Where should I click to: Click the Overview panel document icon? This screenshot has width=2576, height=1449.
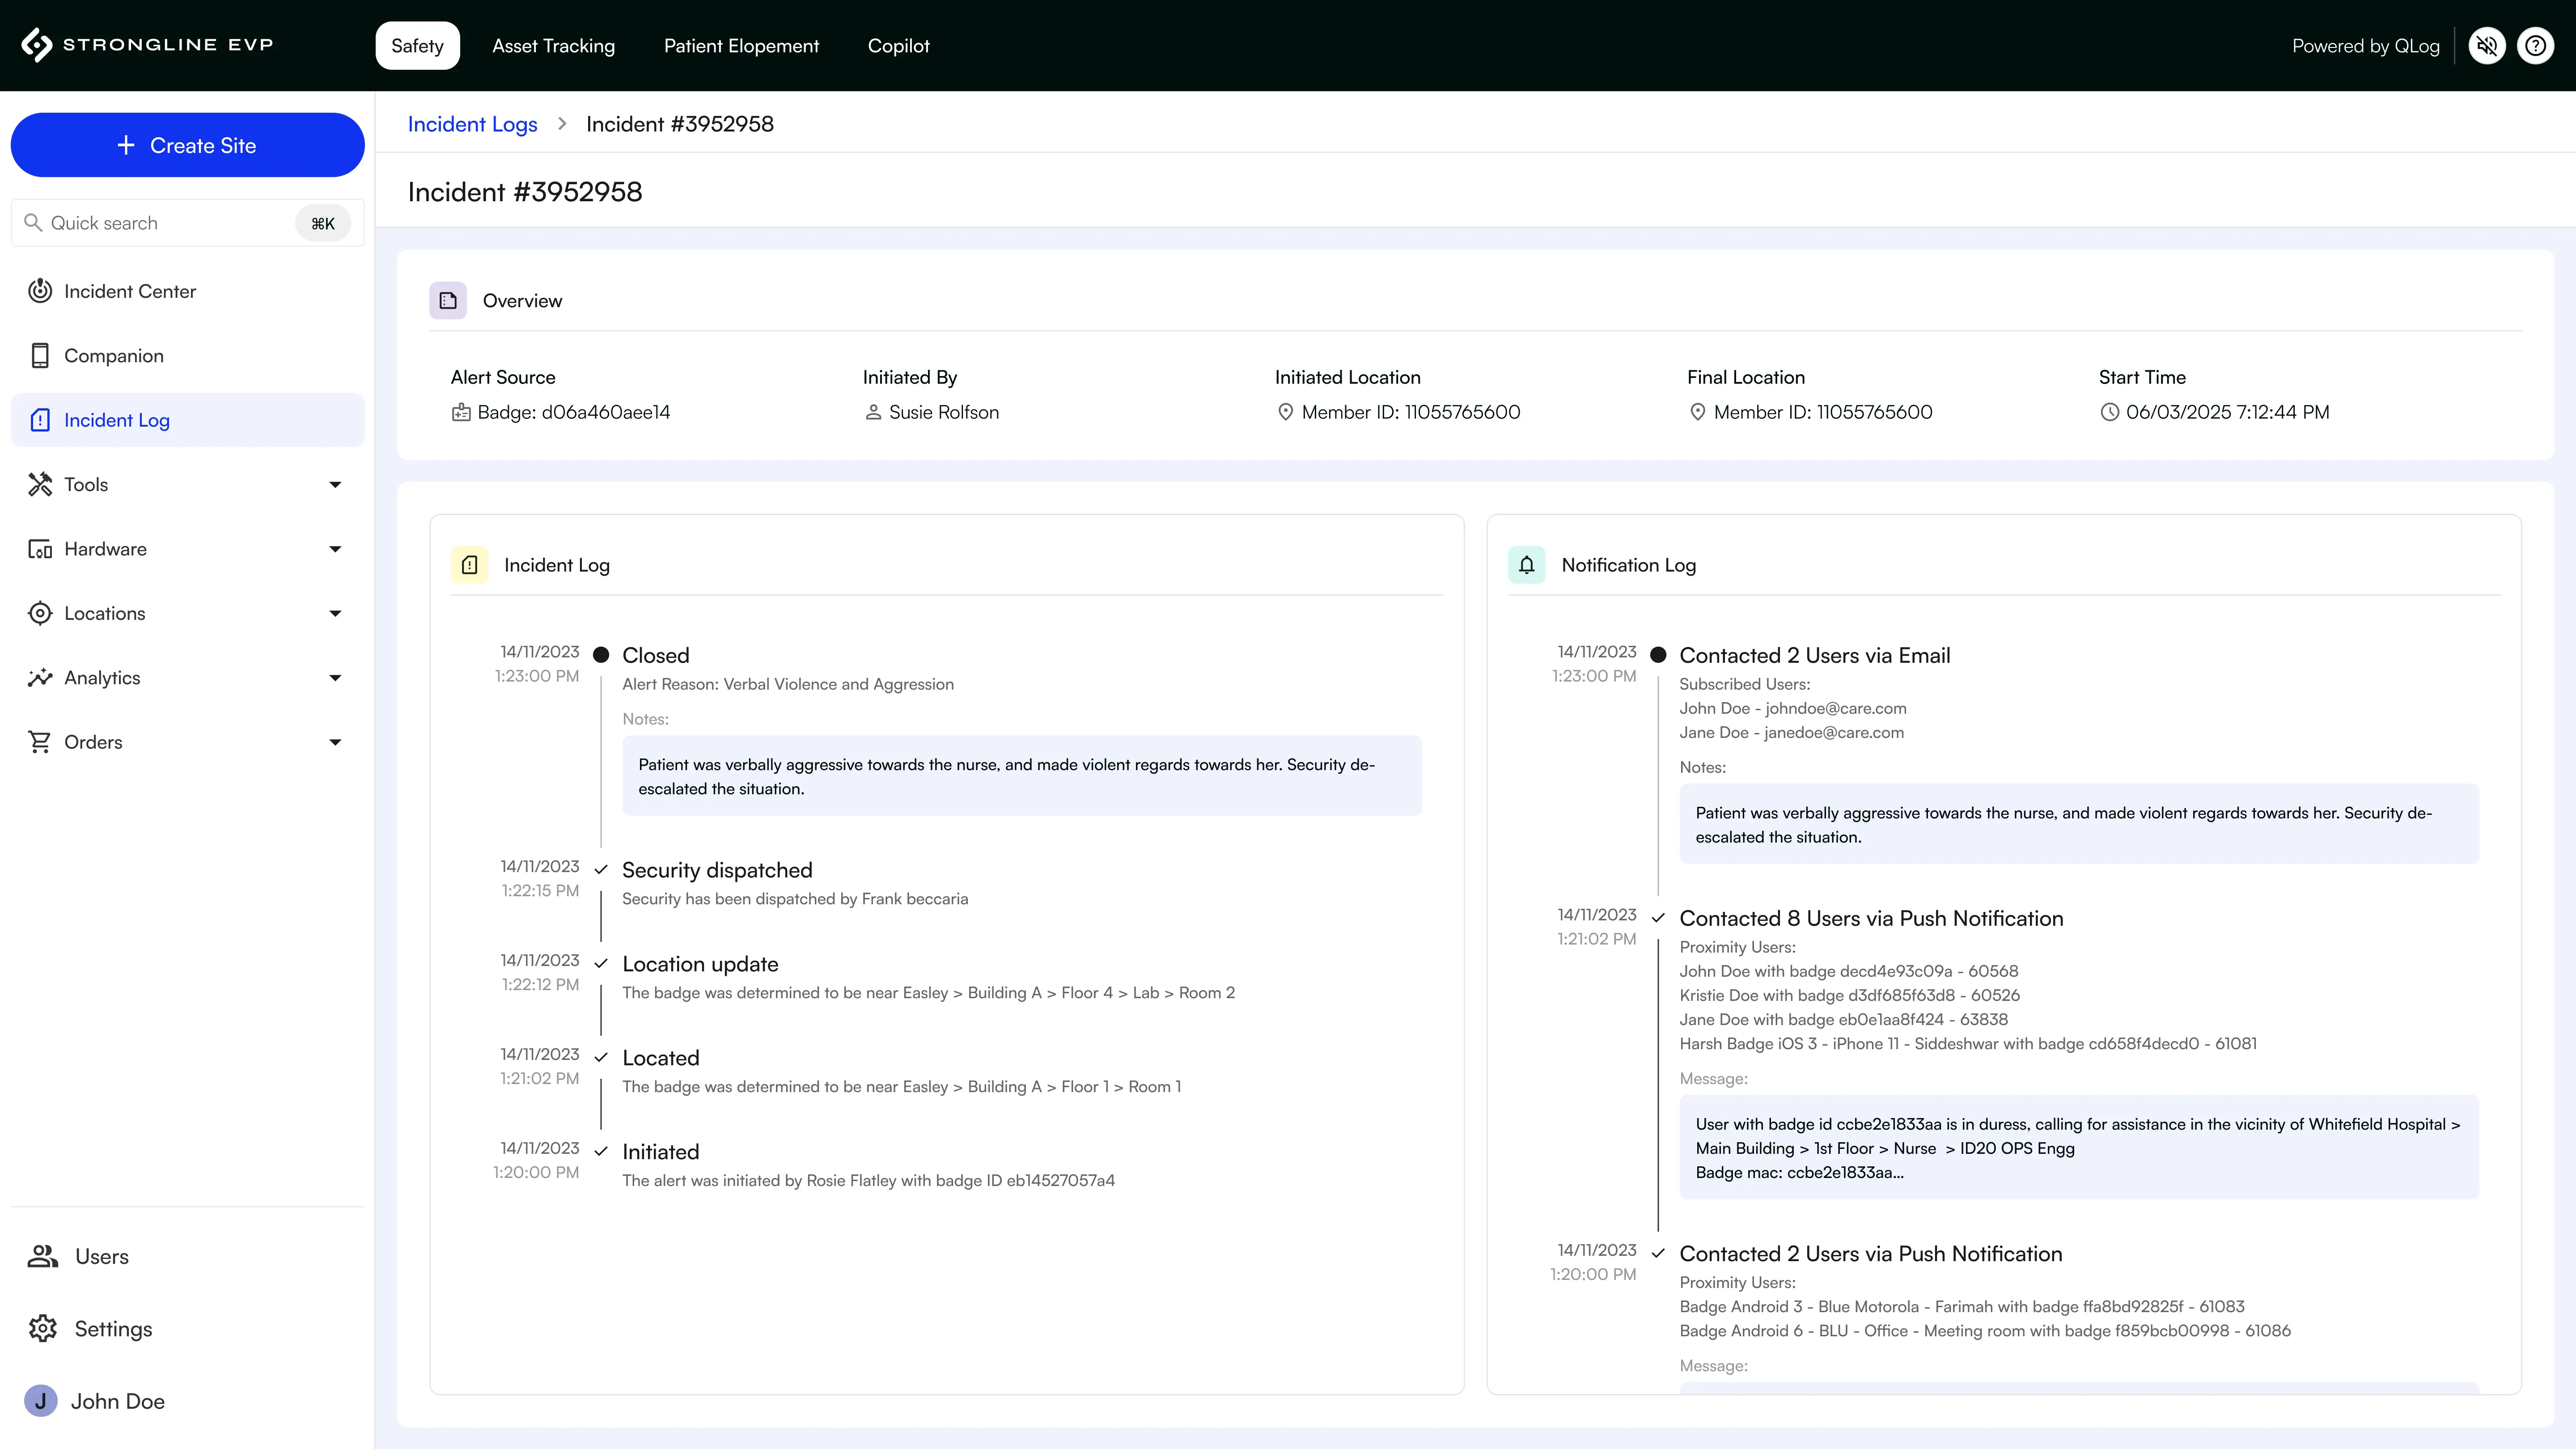(448, 301)
